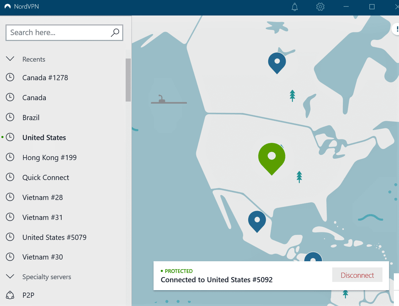Expand the Specialty servers section
Image resolution: width=399 pixels, height=306 pixels.
[10, 276]
